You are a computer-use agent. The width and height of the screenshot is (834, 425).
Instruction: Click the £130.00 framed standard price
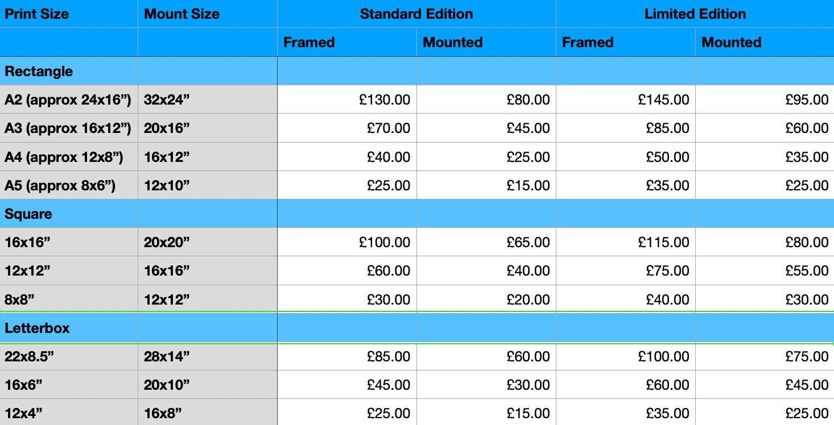347,100
